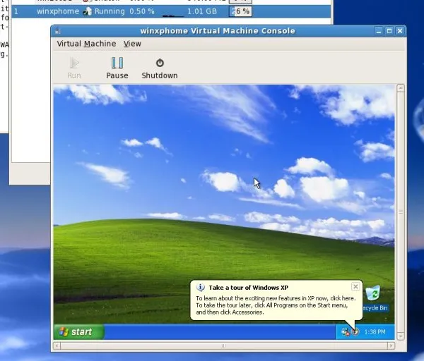Viewport: 424px width, 361px height.
Task: Click the 1.01 GB memory value
Action: pyautogui.click(x=202, y=11)
